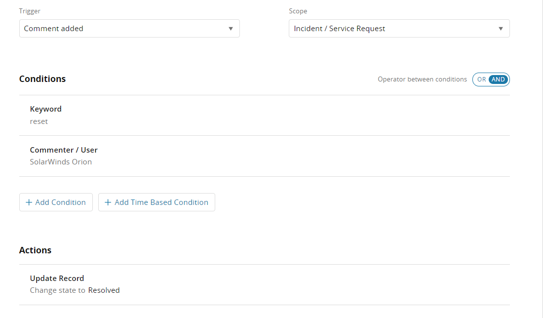Open the Comment added trigger dropdown
The height and width of the screenshot is (318, 543).
coord(129,29)
